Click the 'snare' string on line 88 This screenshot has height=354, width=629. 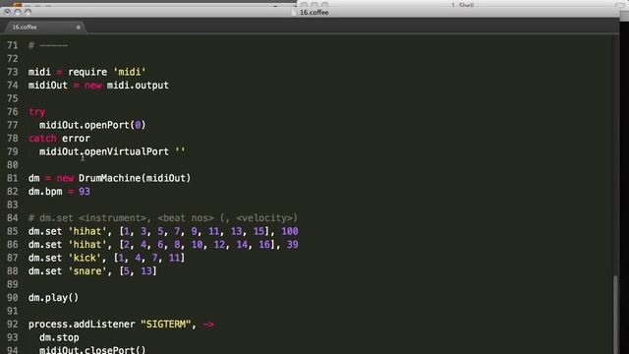coord(87,271)
